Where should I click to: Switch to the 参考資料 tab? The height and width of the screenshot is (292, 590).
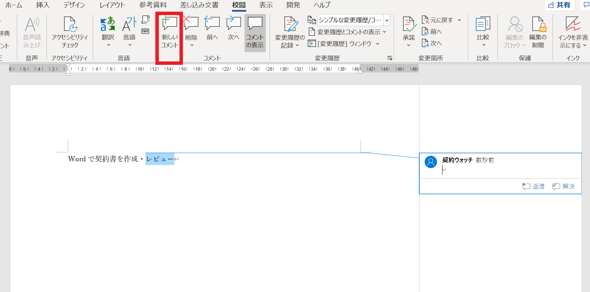[153, 5]
